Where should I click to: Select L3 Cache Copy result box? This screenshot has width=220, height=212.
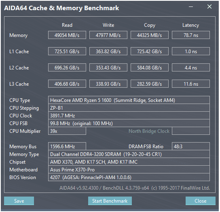[150, 84]
